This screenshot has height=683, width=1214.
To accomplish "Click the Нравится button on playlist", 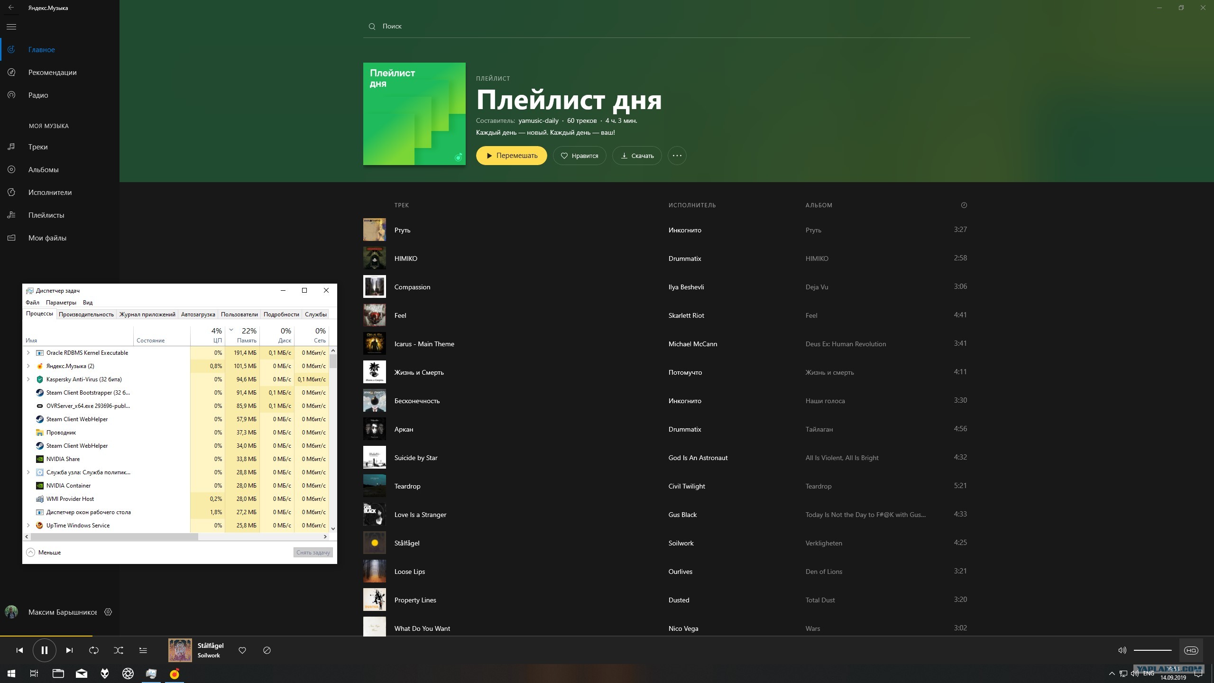I will [x=579, y=156].
